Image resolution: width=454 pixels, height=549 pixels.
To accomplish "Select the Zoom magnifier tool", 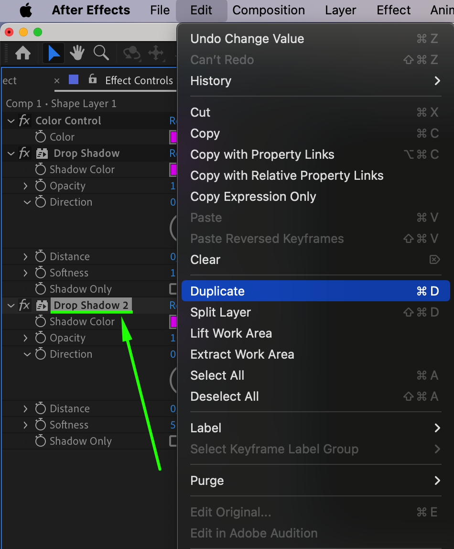I will pyautogui.click(x=101, y=53).
